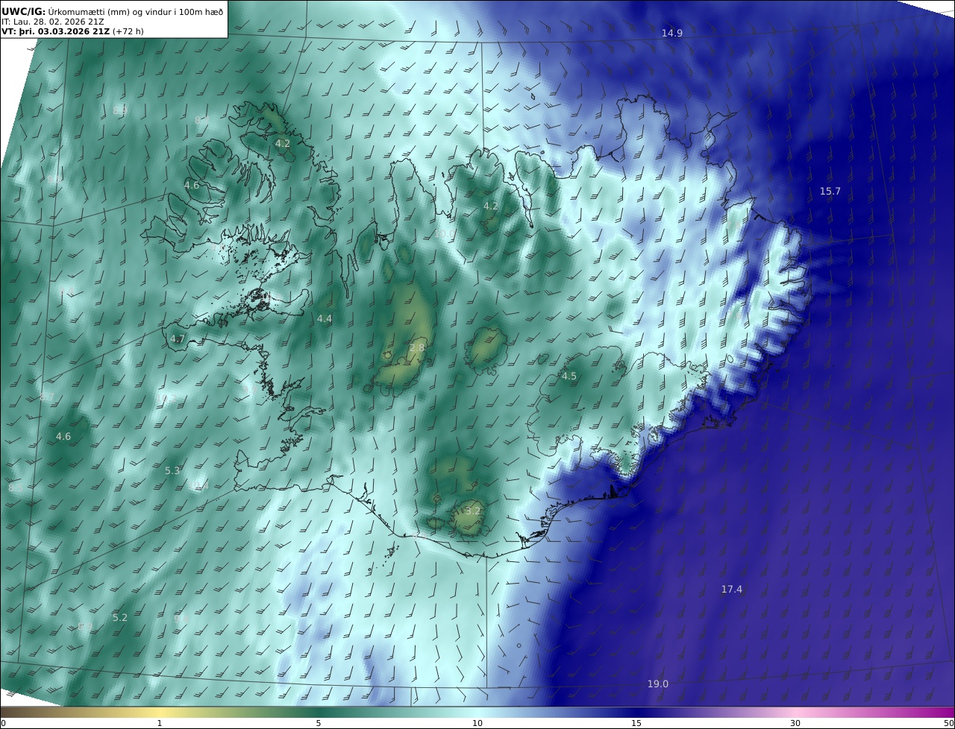Pick the 5.2 value label
This screenshot has height=729, width=955.
[120, 618]
